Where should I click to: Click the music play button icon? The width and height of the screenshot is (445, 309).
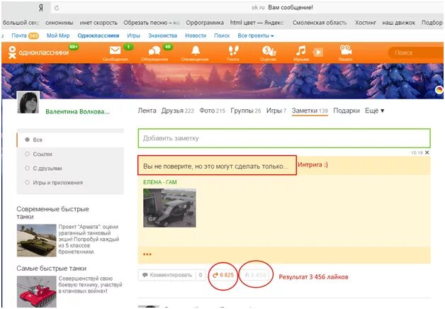tap(318, 52)
